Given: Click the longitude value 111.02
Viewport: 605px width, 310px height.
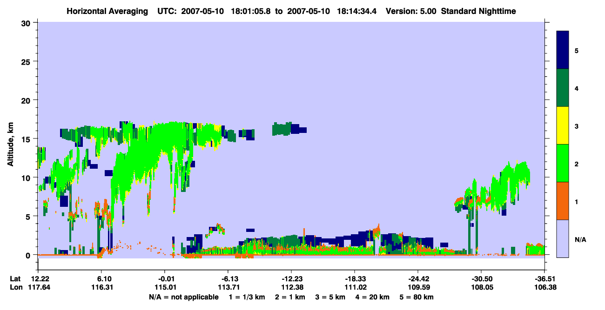Looking at the screenshot, I should pos(355,287).
